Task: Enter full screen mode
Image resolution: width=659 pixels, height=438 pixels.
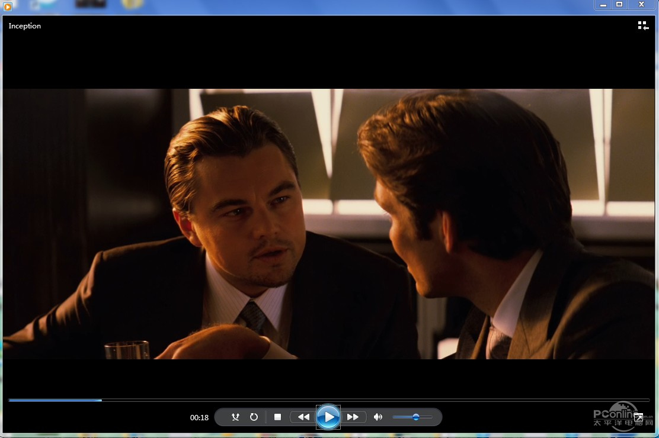Action: click(639, 417)
